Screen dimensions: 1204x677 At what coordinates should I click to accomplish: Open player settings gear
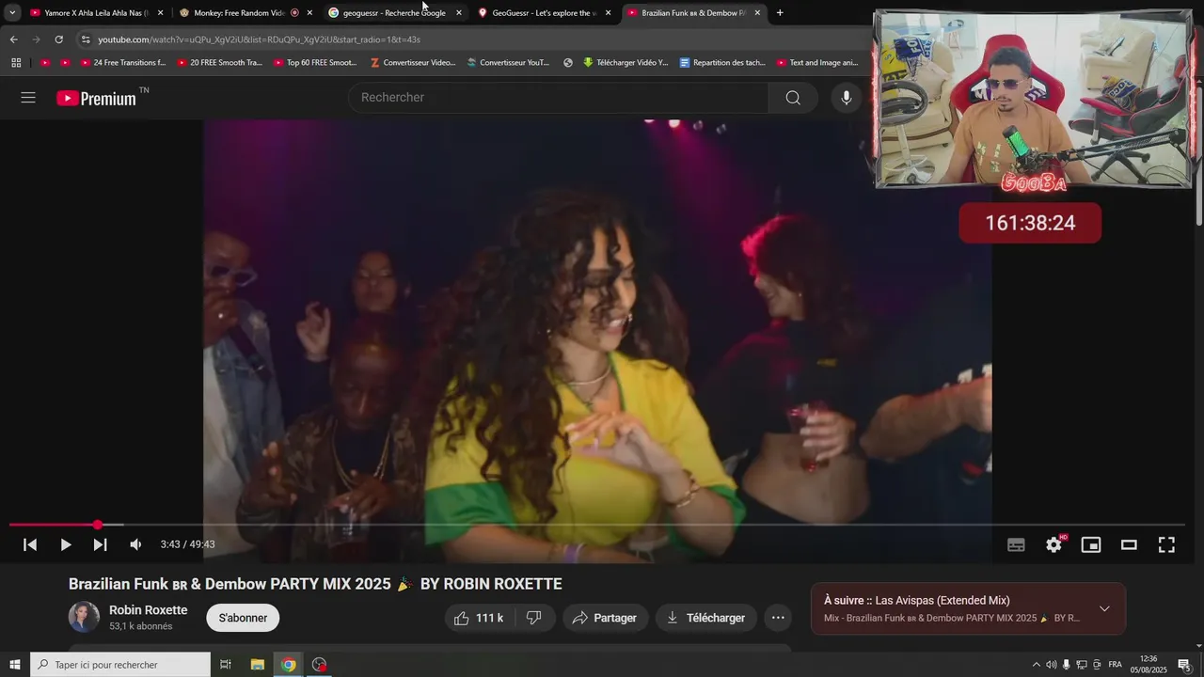pyautogui.click(x=1053, y=544)
